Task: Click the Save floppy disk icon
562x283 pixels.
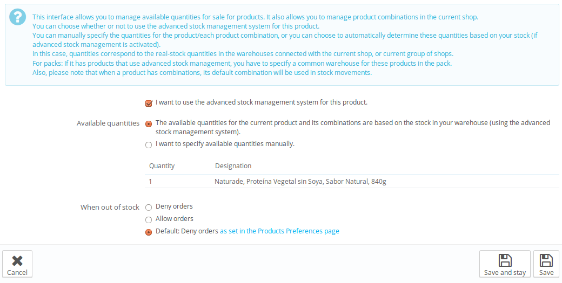Action: tap(546, 260)
